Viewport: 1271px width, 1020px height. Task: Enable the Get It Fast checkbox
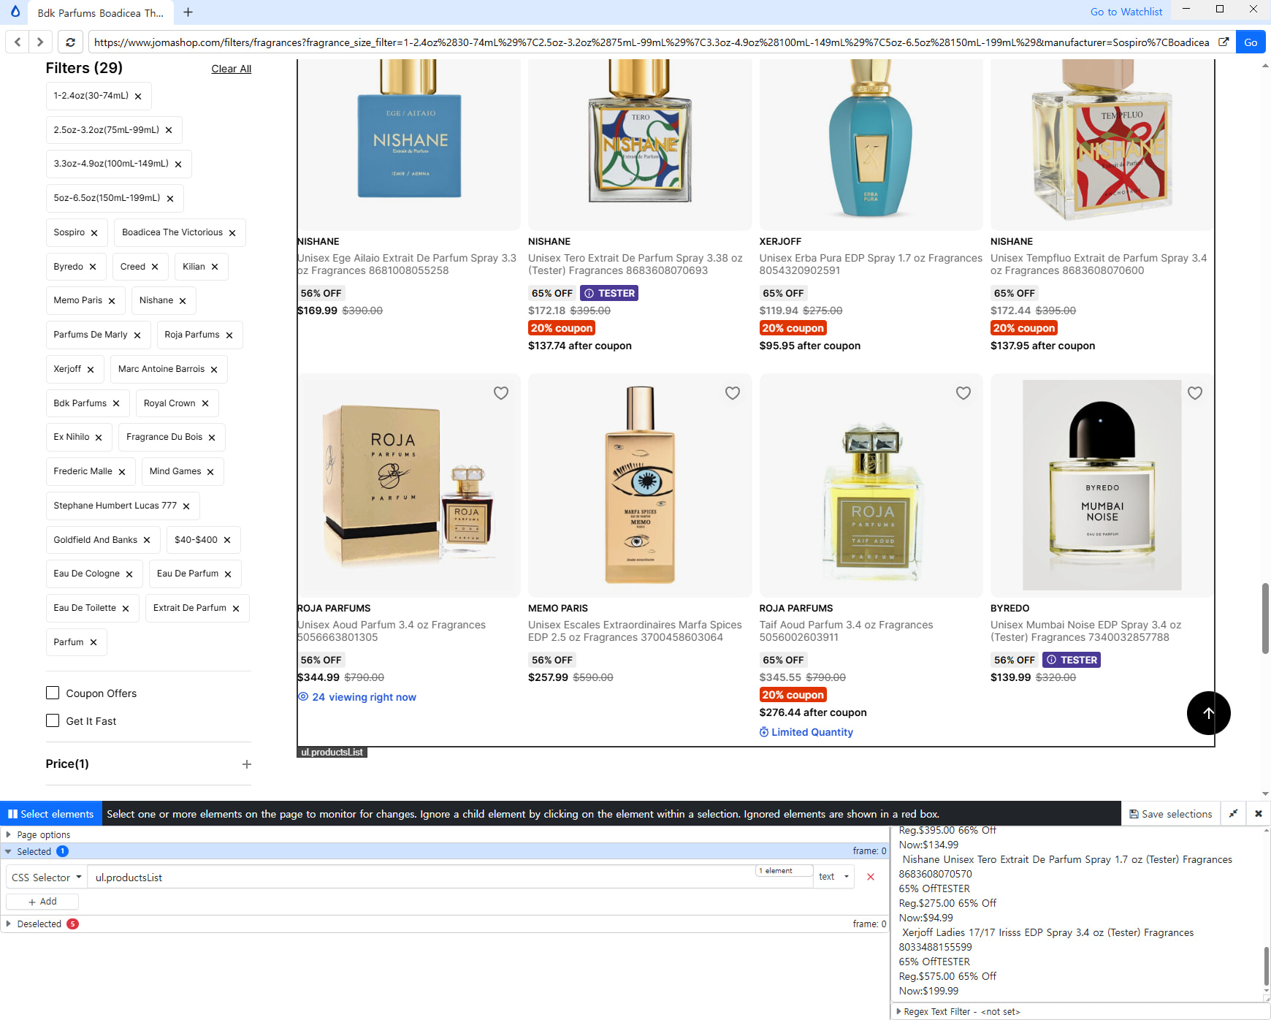53,721
